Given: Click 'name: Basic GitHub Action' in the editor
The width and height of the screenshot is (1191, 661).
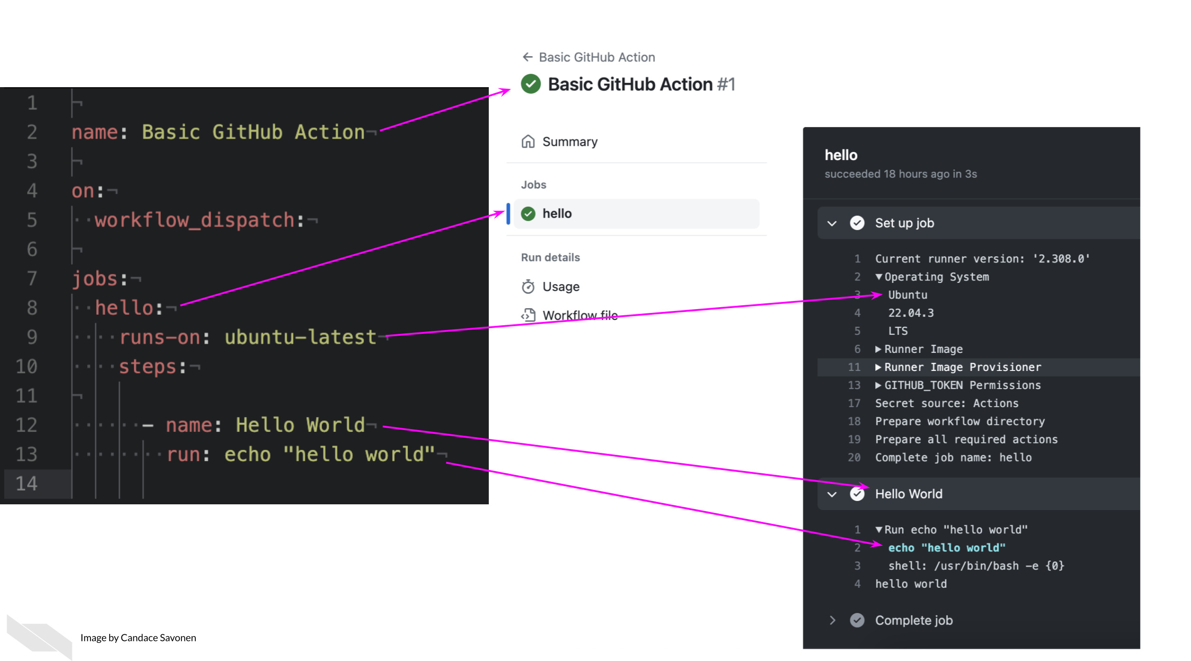Looking at the screenshot, I should tap(218, 132).
